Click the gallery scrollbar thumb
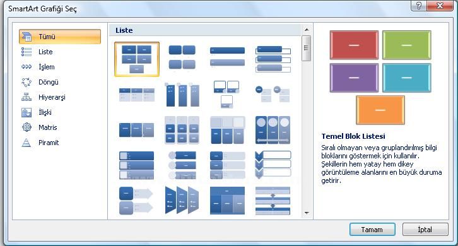 tap(307, 48)
